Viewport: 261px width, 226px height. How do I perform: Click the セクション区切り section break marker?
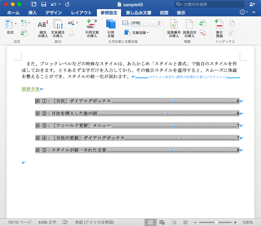[188, 77]
